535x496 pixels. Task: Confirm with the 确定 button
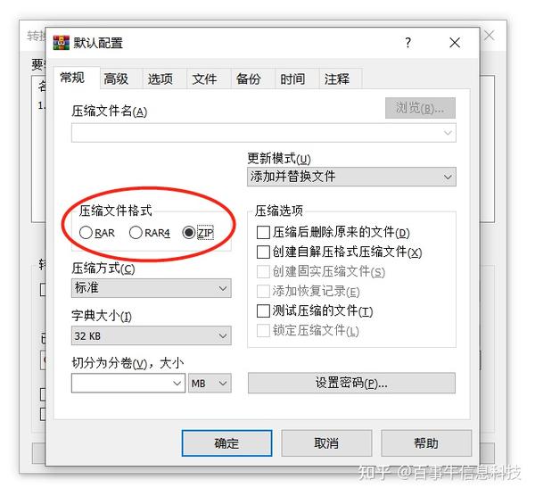tap(226, 443)
